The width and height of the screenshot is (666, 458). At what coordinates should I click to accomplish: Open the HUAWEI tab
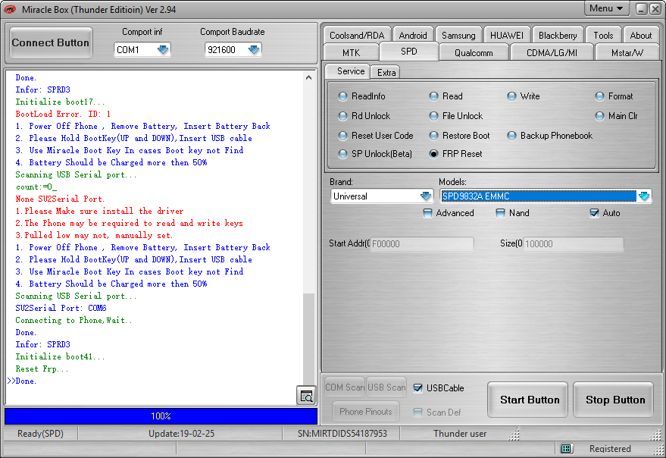click(507, 36)
